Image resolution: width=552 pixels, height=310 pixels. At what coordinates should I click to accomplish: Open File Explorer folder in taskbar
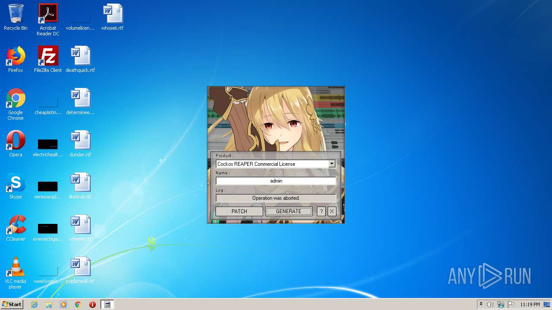pyautogui.click(x=49, y=304)
